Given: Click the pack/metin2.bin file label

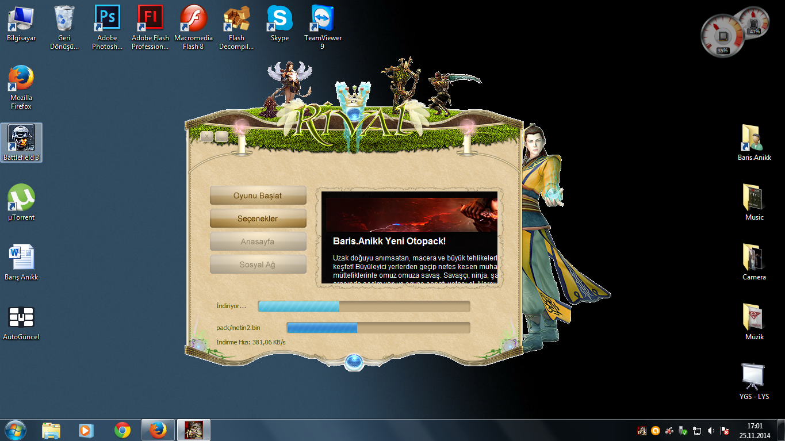Looking at the screenshot, I should (x=238, y=328).
